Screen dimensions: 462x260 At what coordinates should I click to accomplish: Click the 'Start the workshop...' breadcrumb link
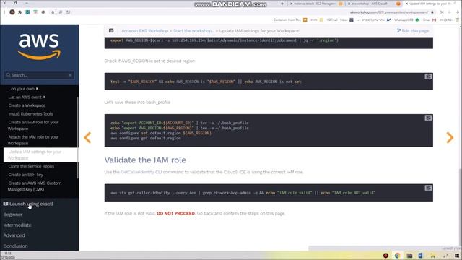(193, 30)
